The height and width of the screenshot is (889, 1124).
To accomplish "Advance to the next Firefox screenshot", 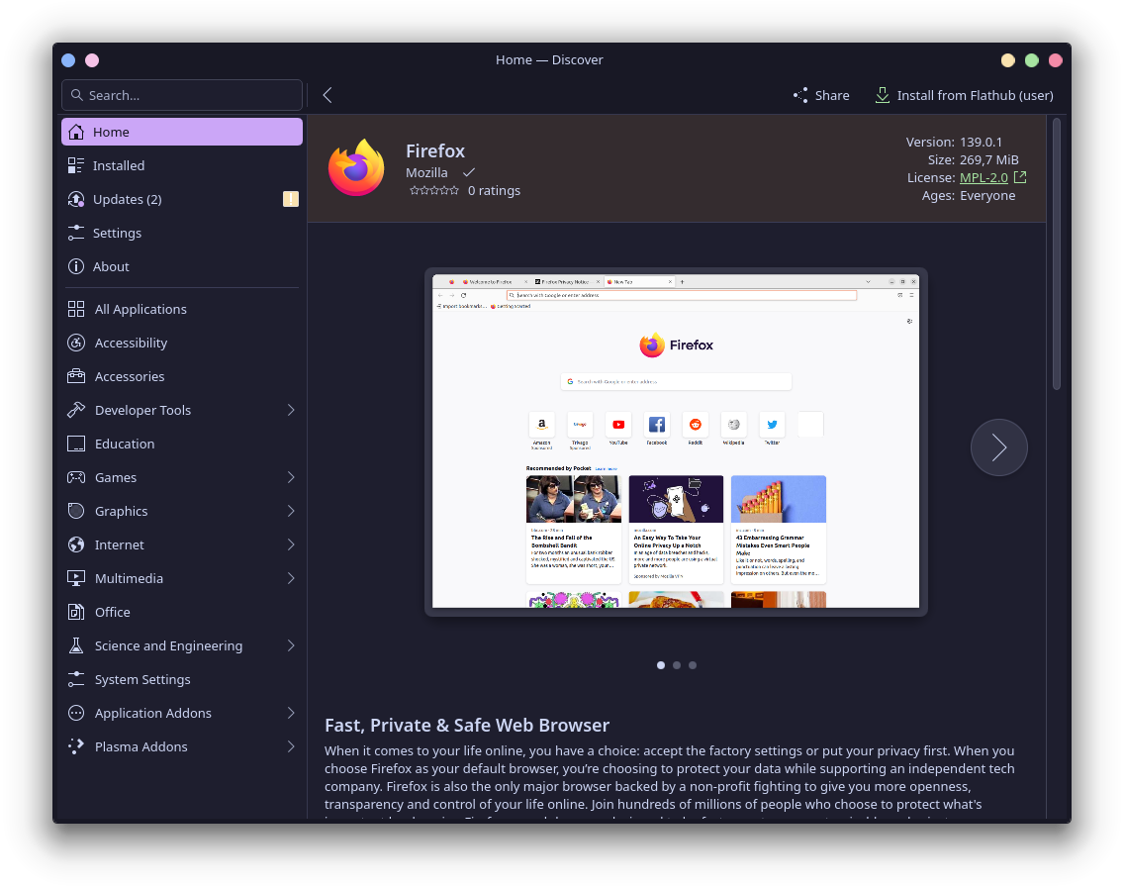I will coord(998,447).
